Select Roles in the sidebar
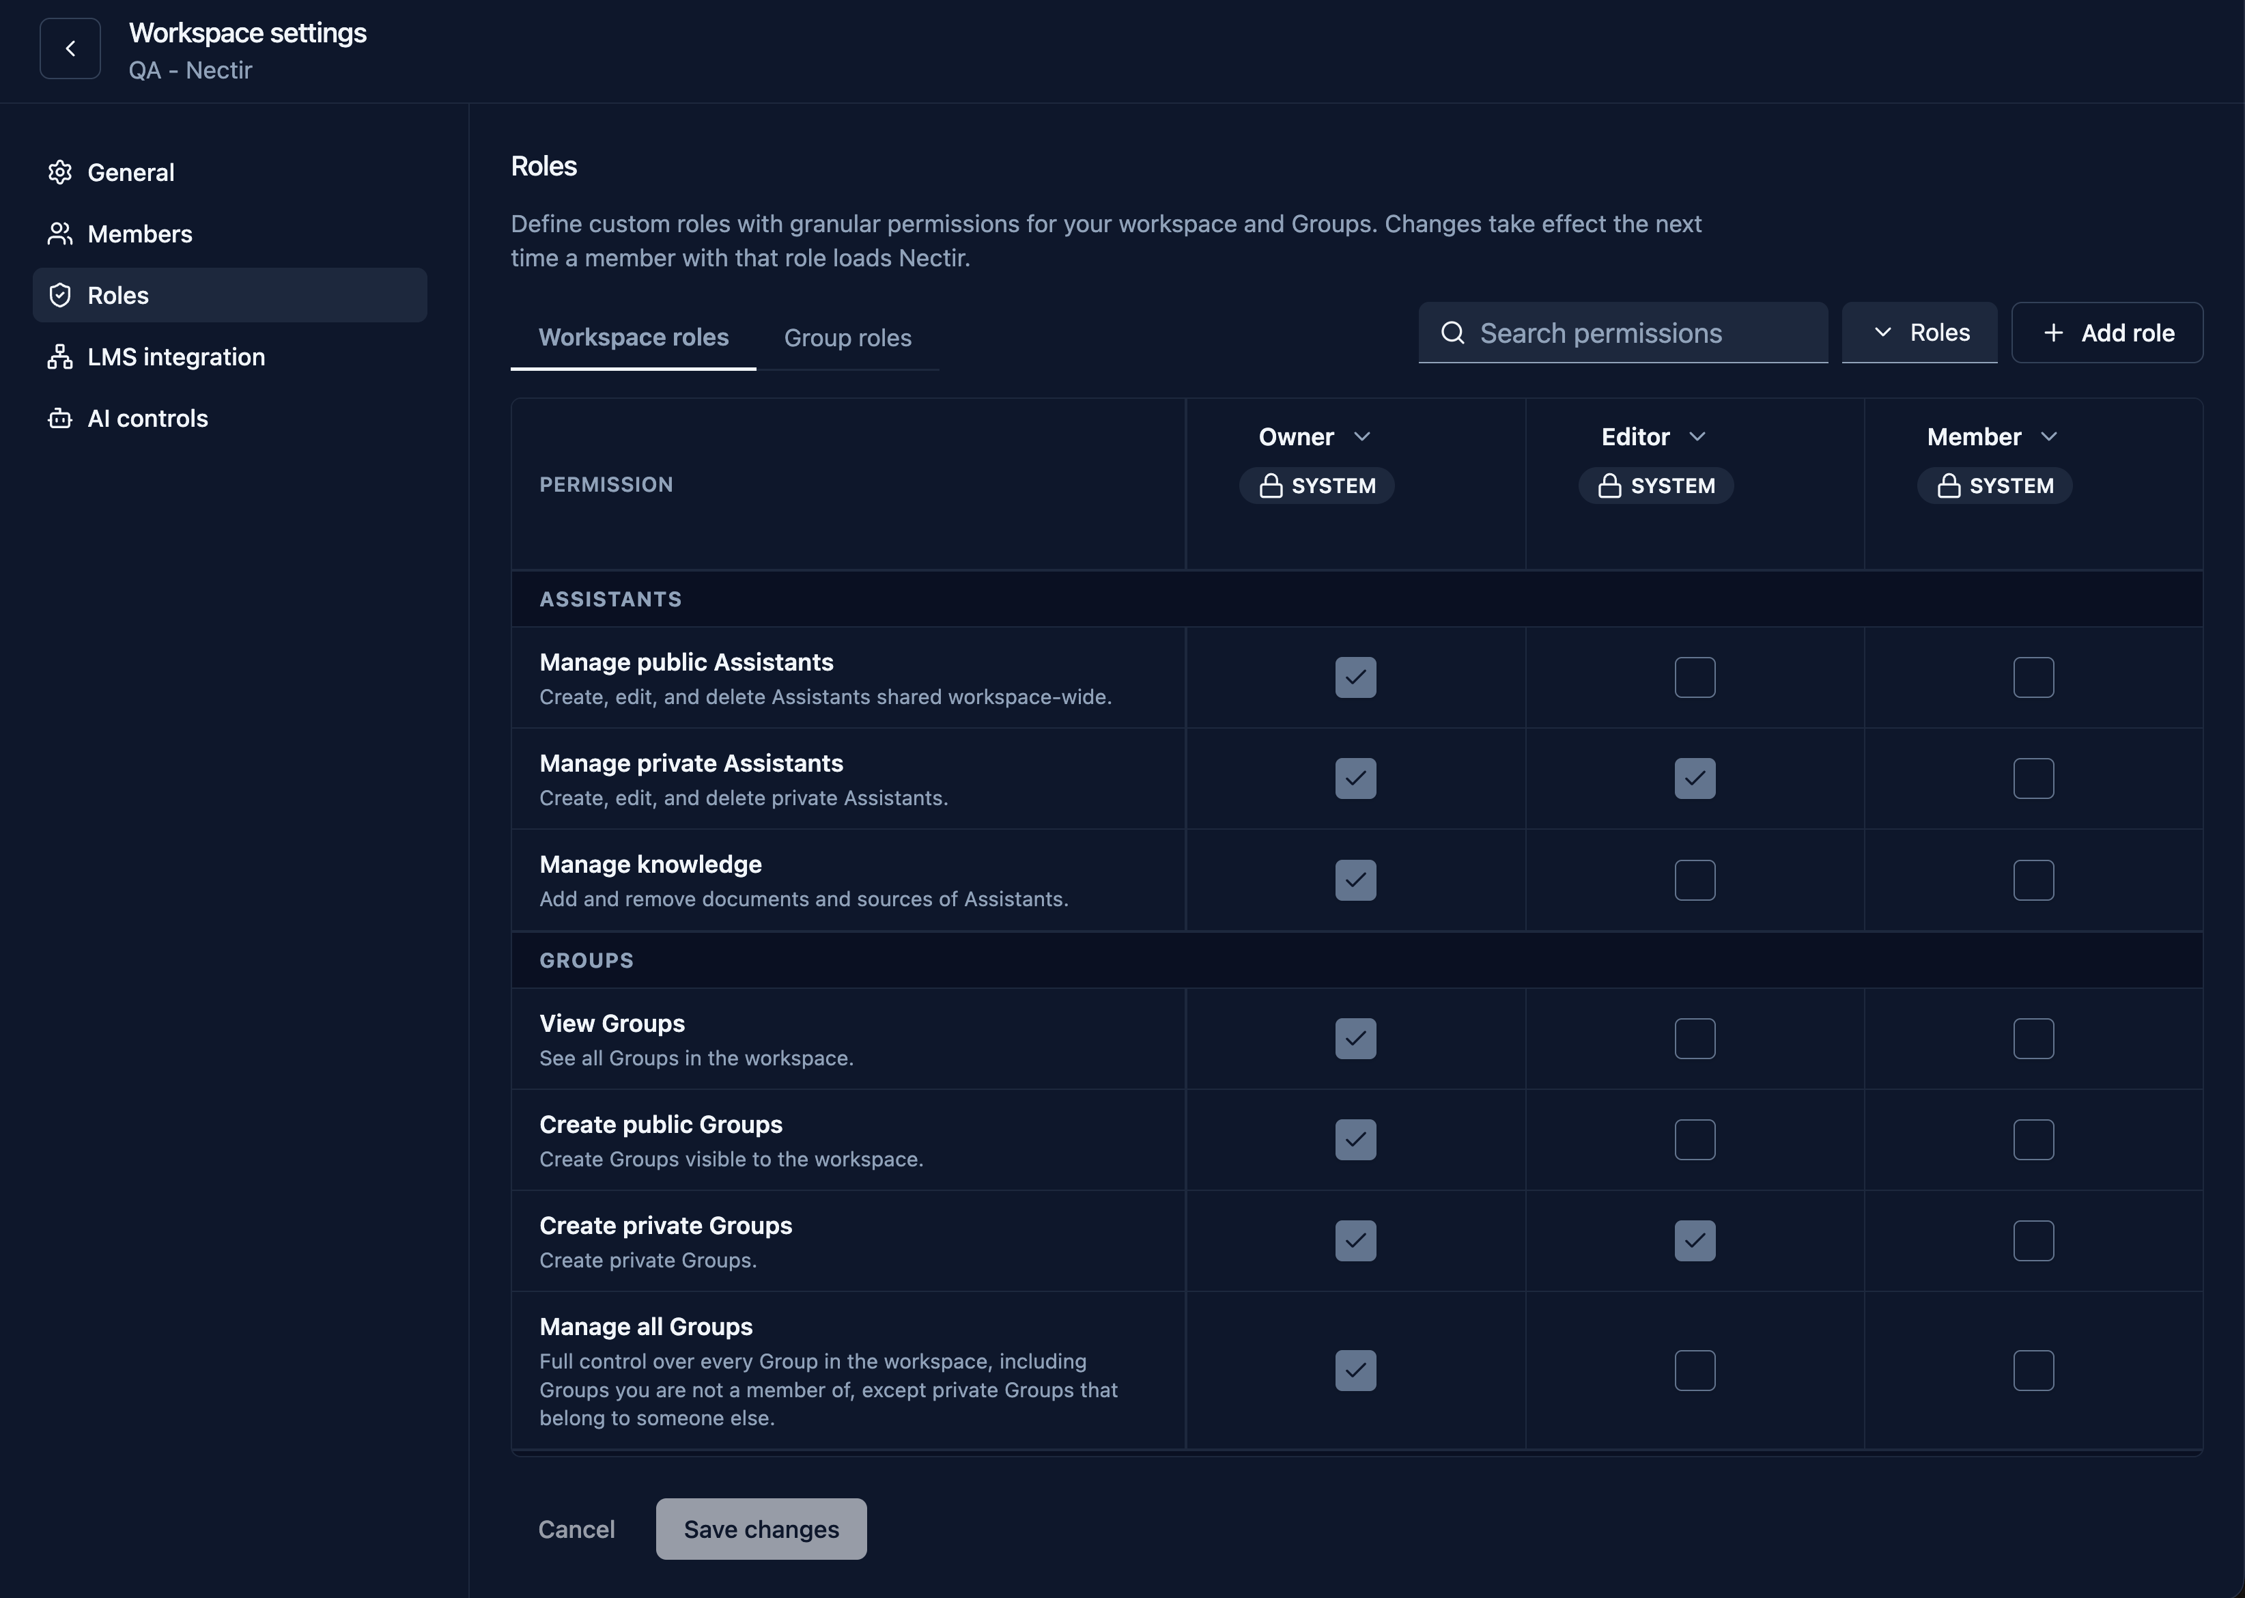2245x1598 pixels. coord(230,295)
